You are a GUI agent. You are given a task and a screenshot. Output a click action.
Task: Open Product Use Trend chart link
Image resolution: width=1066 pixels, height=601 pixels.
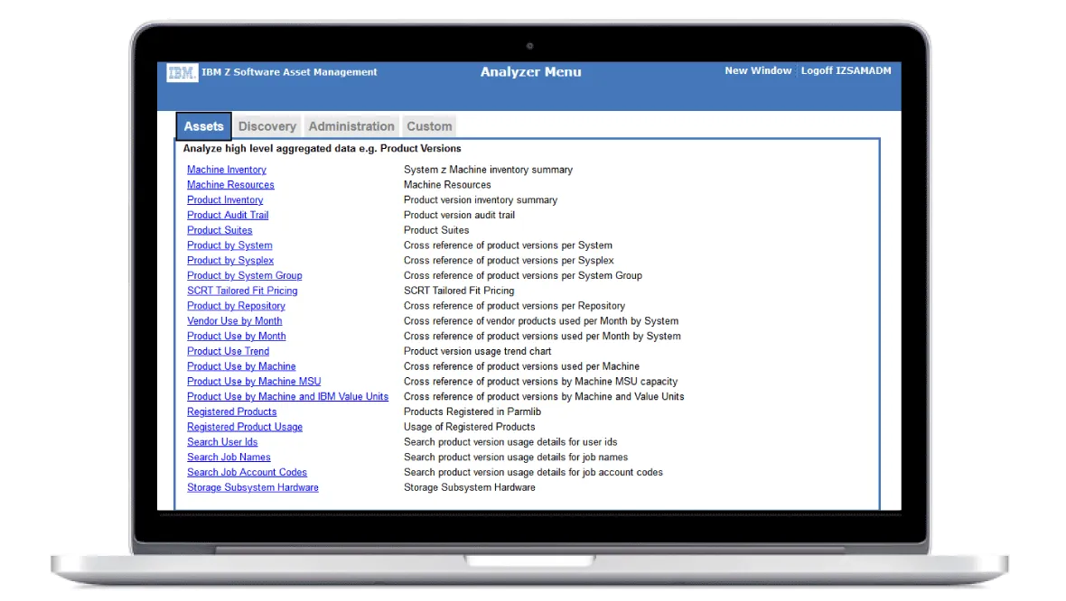click(228, 351)
